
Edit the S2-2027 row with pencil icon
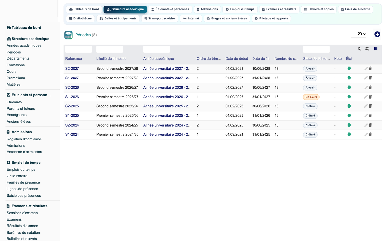click(366, 69)
